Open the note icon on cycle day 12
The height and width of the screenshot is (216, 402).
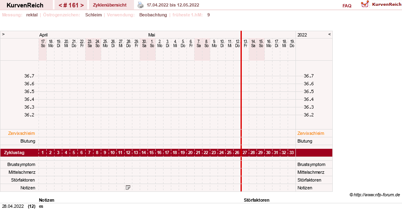[x=128, y=188]
